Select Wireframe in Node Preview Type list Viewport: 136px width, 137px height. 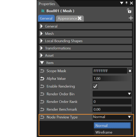112,132
